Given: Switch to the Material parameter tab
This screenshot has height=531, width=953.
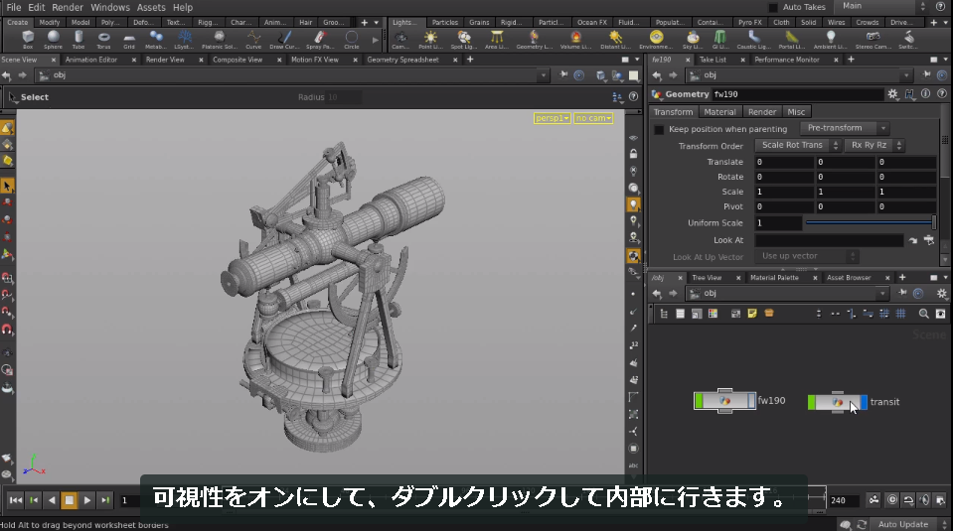Looking at the screenshot, I should click(719, 112).
